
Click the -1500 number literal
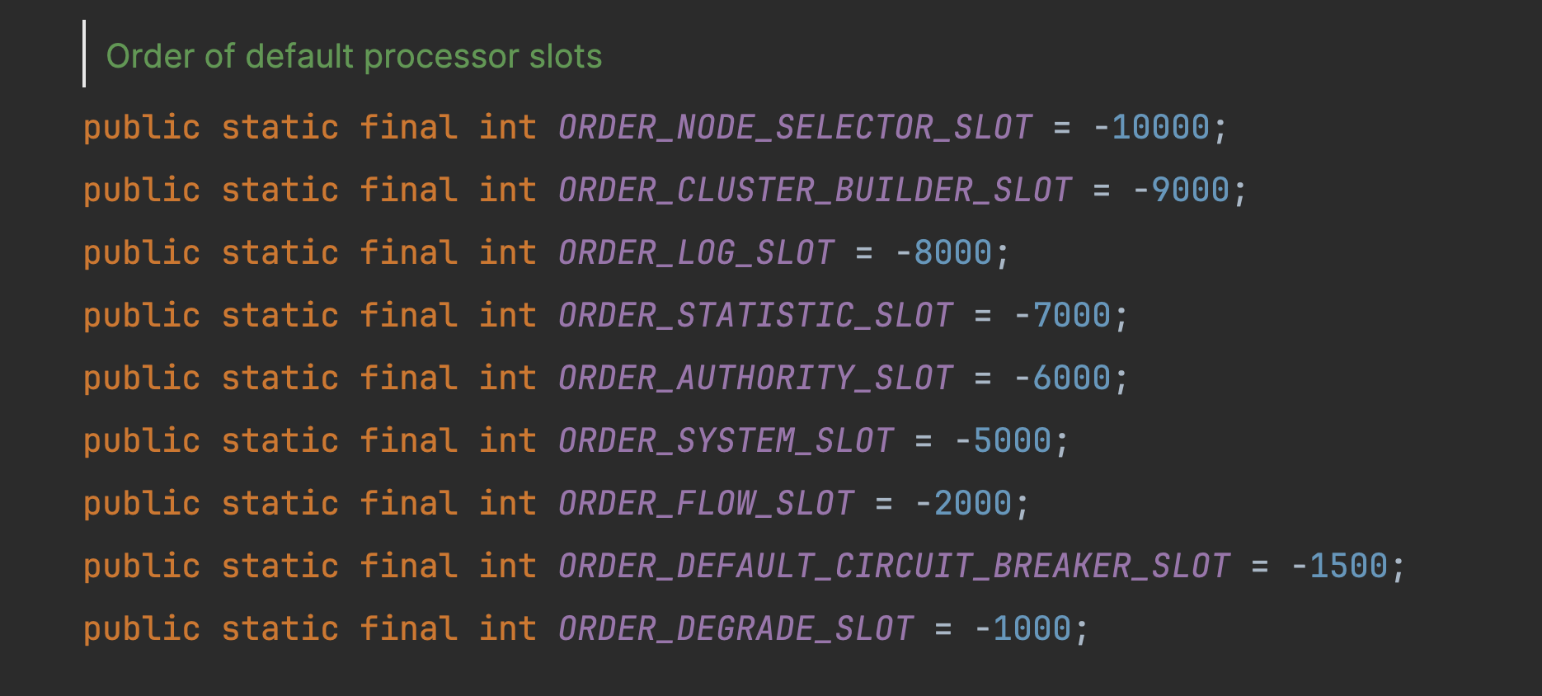pyautogui.click(x=1339, y=567)
